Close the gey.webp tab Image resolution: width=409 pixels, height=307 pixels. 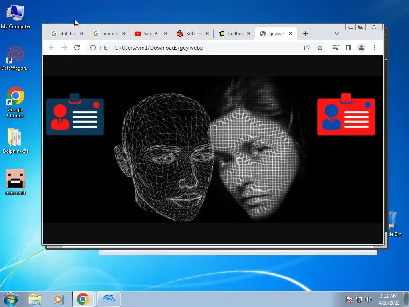(290, 34)
